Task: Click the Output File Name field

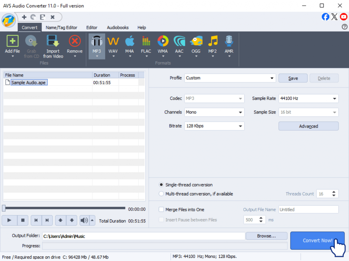Action: [x=308, y=209]
